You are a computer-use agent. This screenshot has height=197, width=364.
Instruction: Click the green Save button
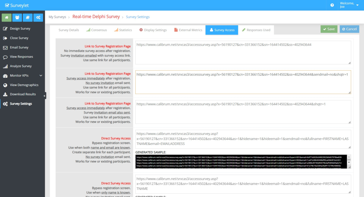(x=329, y=29)
